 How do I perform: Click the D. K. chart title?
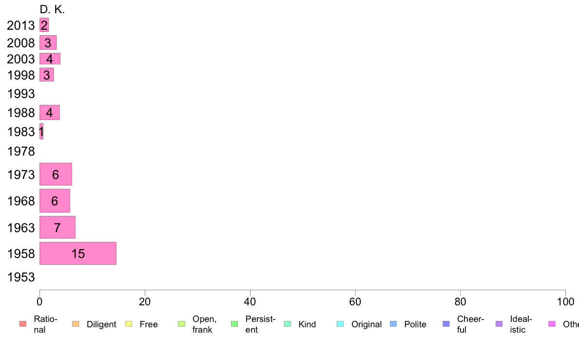click(52, 10)
